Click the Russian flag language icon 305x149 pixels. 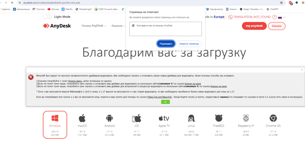[280, 17]
